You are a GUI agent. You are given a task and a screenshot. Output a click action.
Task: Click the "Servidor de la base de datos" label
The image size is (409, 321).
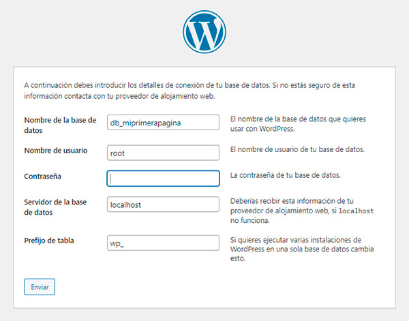click(55, 207)
